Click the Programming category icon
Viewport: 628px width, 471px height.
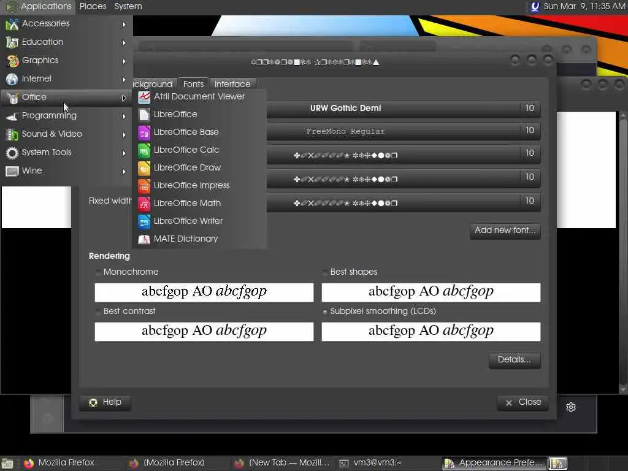(x=12, y=116)
